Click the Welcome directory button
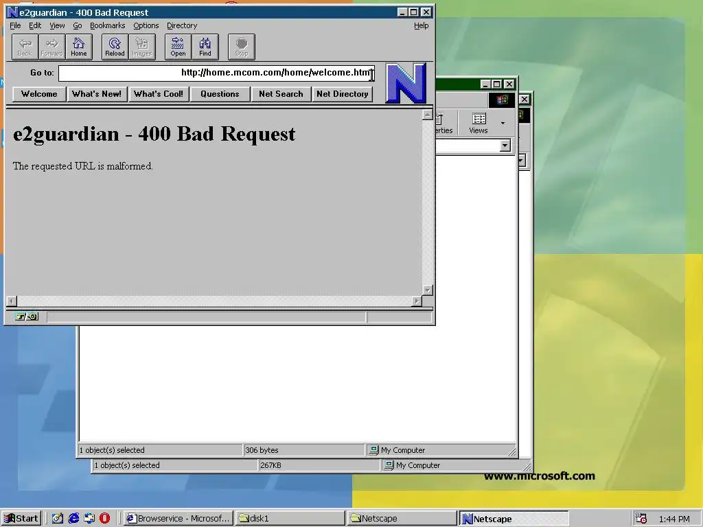This screenshot has height=527, width=703. (x=39, y=94)
